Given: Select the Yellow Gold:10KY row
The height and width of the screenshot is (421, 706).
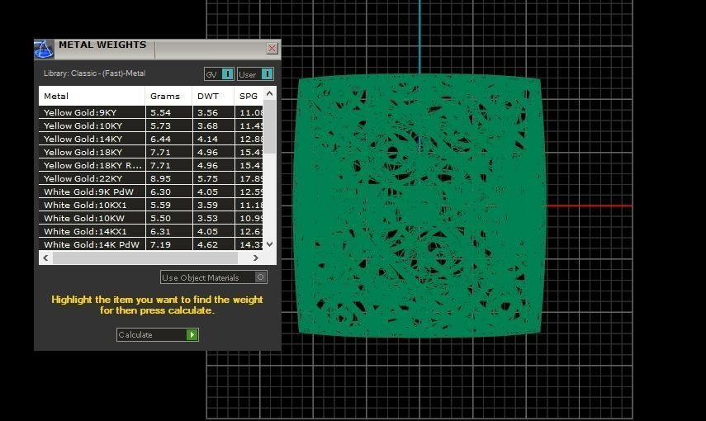Looking at the screenshot, I should click(151, 125).
